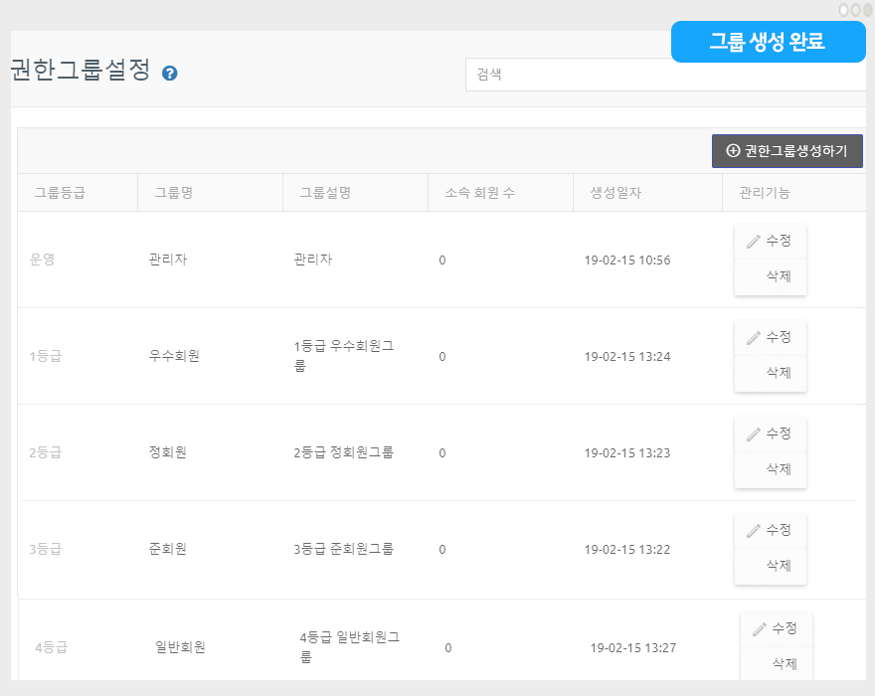Click the 그룹 생성 완료 notification

(x=768, y=42)
